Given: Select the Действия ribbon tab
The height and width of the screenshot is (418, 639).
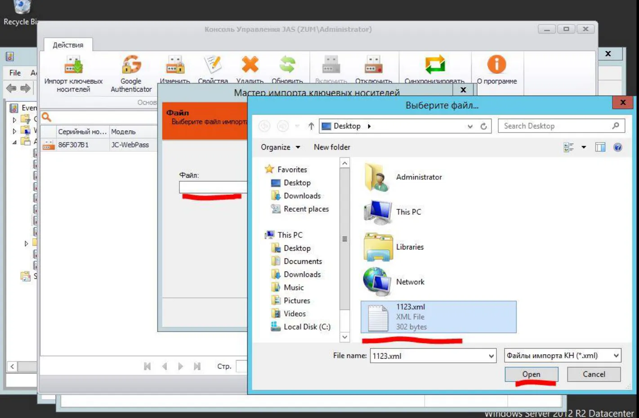Looking at the screenshot, I should coord(68,45).
